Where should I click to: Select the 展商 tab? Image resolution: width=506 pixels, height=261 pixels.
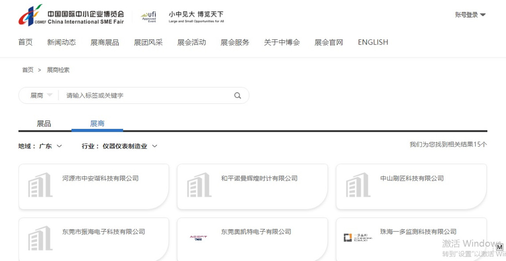pos(97,123)
